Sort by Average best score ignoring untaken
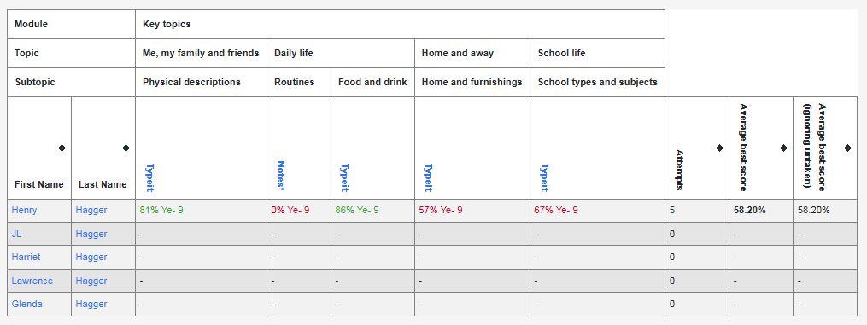Viewport: 867px width, 325px height. pos(847,148)
